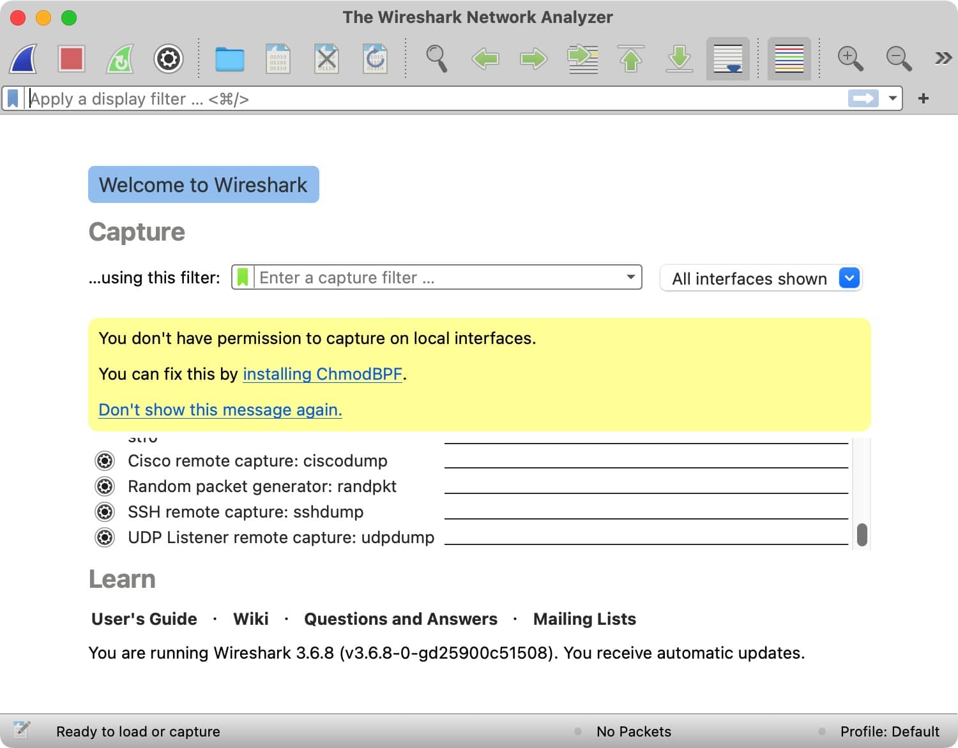Viewport: 958px width, 748px height.
Task: Select UDP Listener remote capture: udpdump
Action: pos(281,537)
